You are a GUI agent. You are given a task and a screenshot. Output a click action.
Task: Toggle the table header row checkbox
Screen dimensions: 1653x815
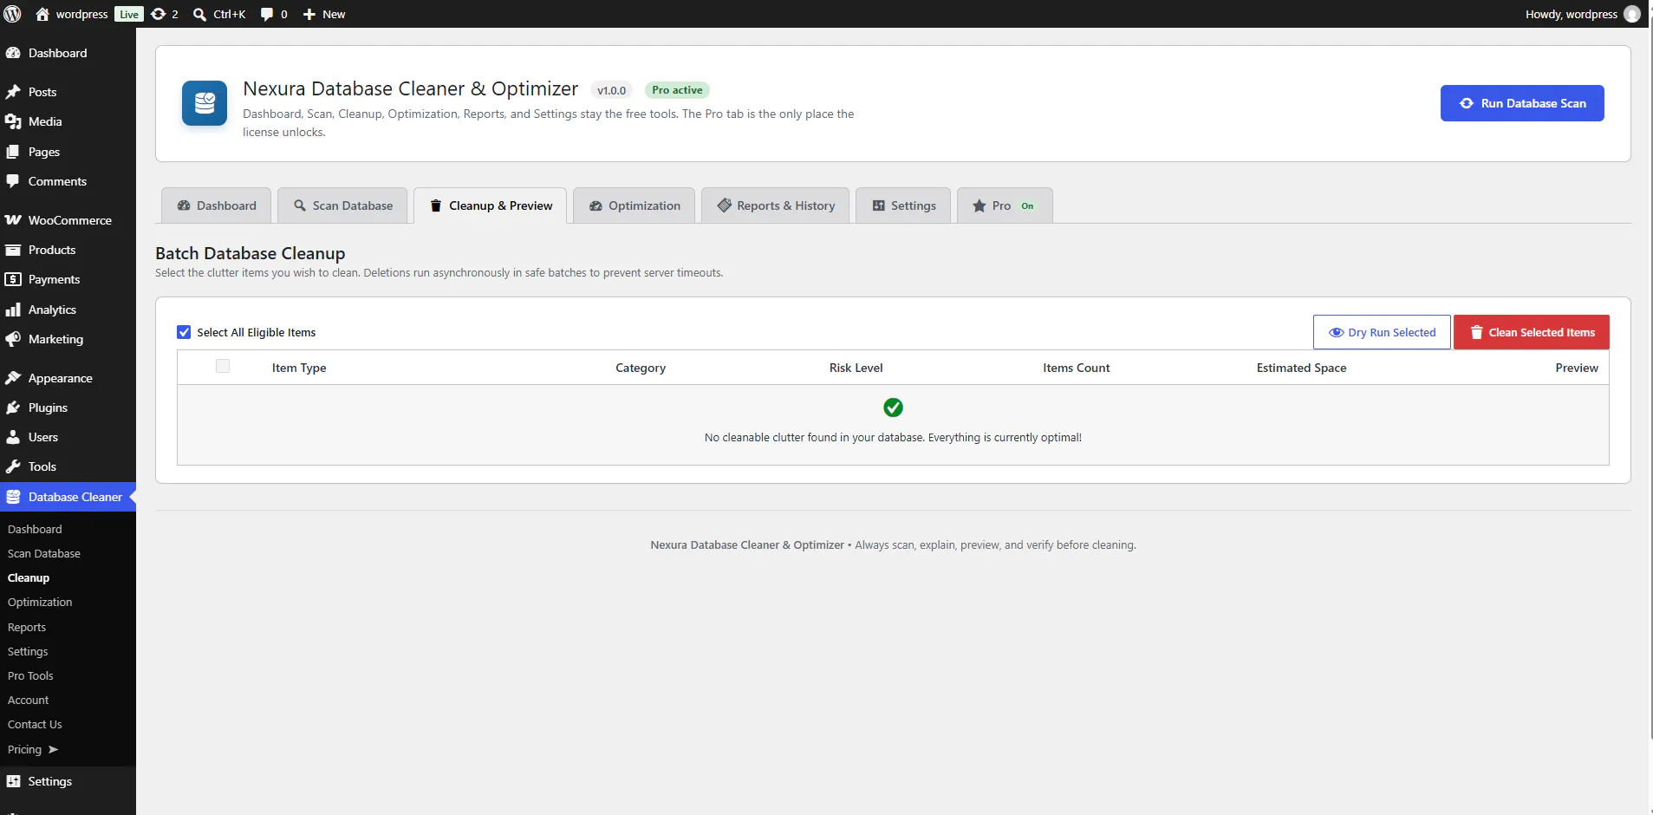coord(223,366)
